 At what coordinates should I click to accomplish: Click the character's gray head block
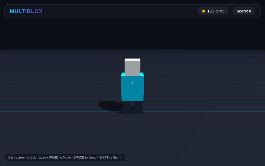[x=132, y=67]
